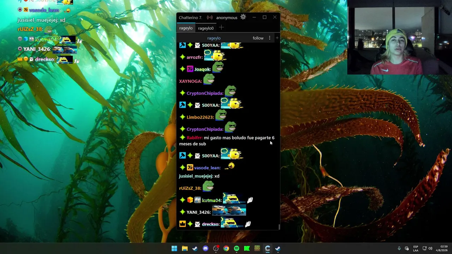The width and height of the screenshot is (452, 254).
Task: Open OBS Studio from the taskbar
Action: (x=216, y=248)
